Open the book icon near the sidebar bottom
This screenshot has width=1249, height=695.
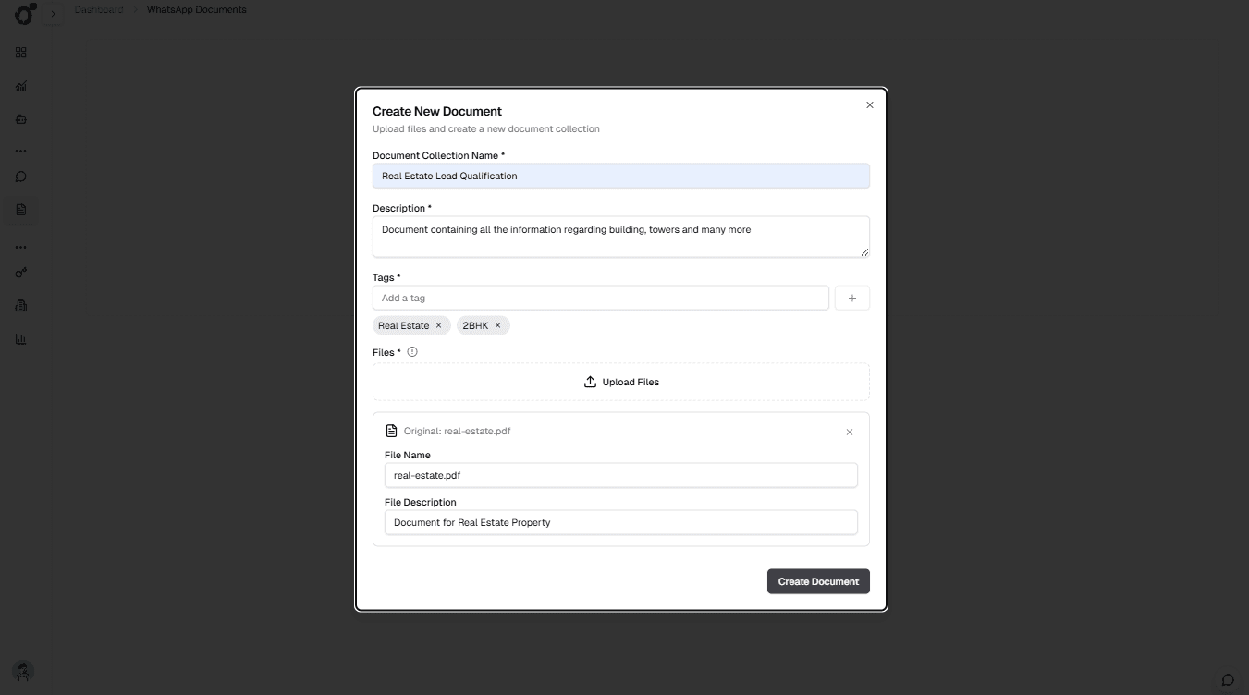point(20,306)
